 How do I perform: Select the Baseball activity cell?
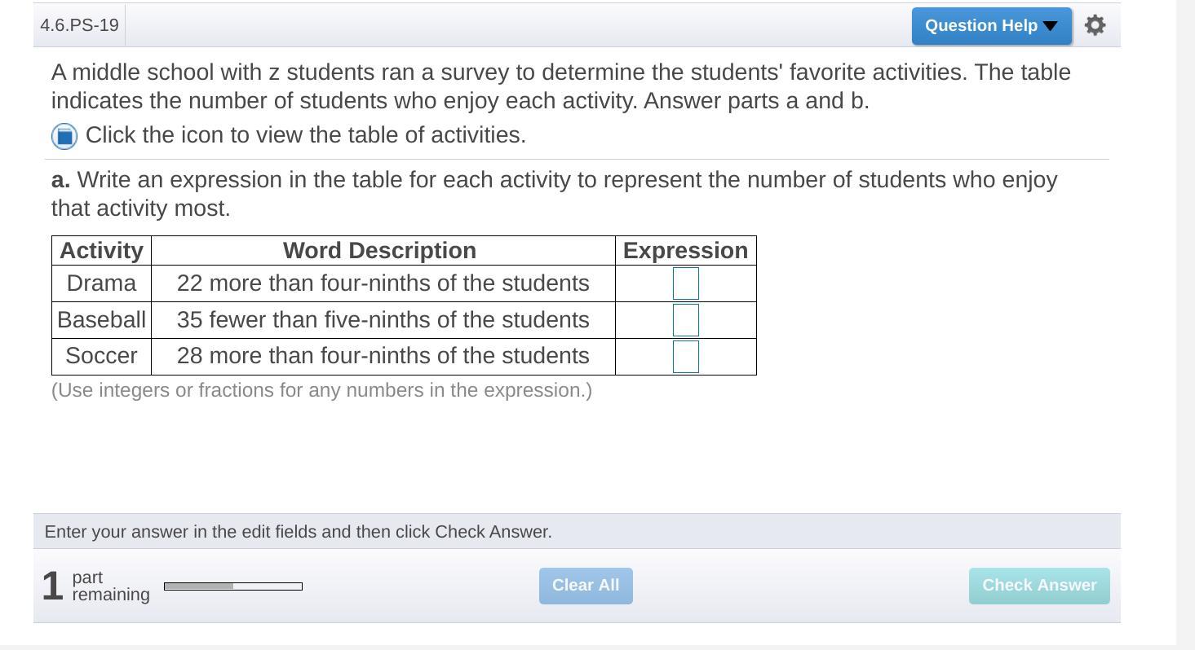point(101,320)
